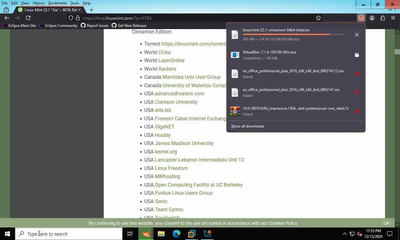The image size is (400, 240).
Task: Choose the Cicku world mirror
Action: (164, 52)
